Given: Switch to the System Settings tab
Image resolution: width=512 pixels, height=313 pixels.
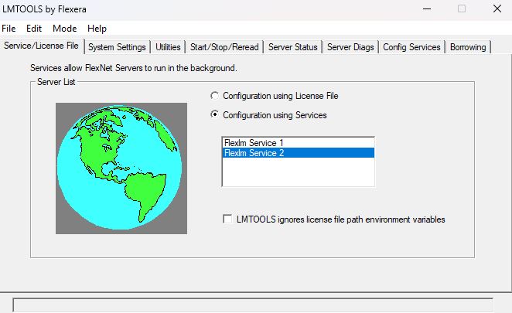Looking at the screenshot, I should pos(116,47).
